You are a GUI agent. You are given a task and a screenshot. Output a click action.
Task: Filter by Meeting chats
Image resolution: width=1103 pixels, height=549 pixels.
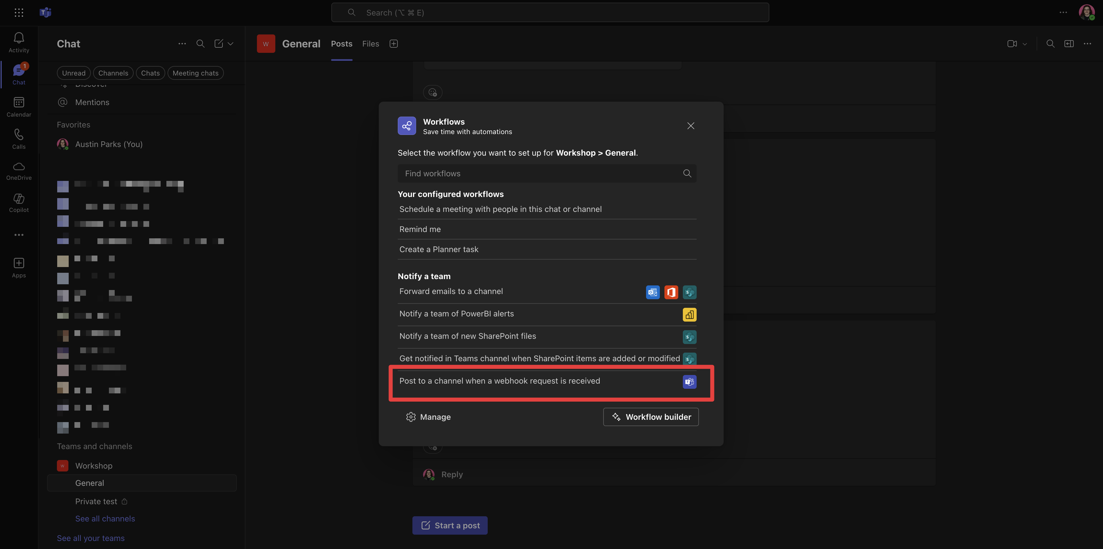point(195,73)
